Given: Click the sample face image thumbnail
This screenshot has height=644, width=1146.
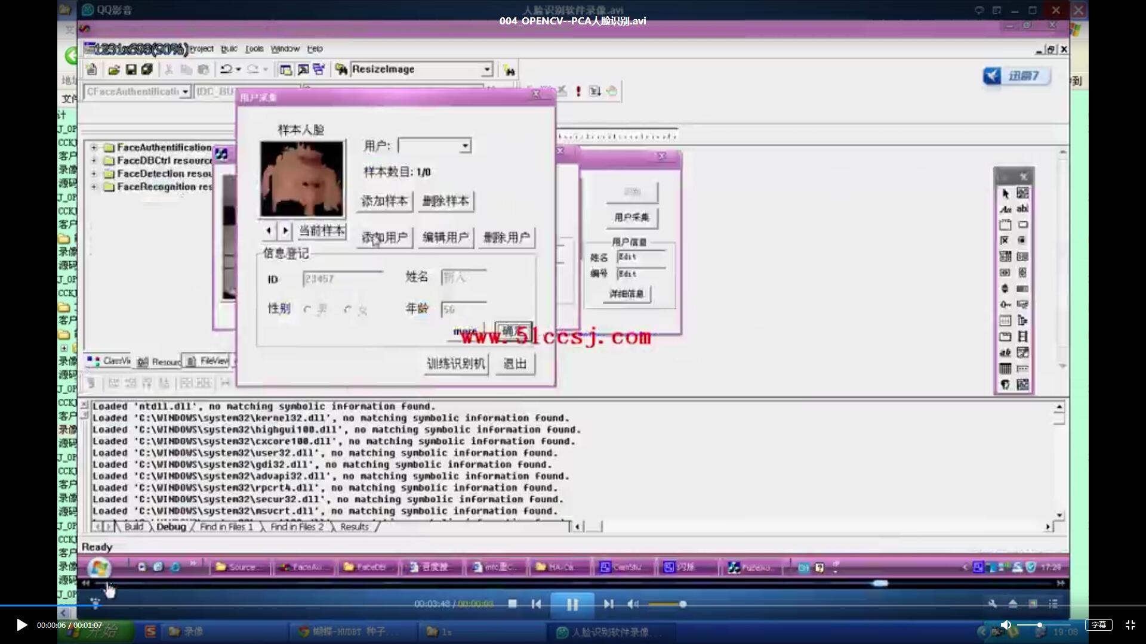Looking at the screenshot, I should (302, 179).
